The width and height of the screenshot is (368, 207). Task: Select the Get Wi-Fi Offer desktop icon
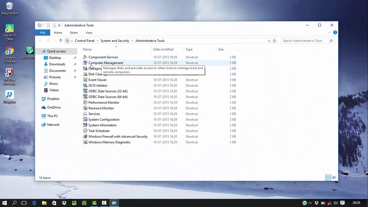[x=9, y=33]
